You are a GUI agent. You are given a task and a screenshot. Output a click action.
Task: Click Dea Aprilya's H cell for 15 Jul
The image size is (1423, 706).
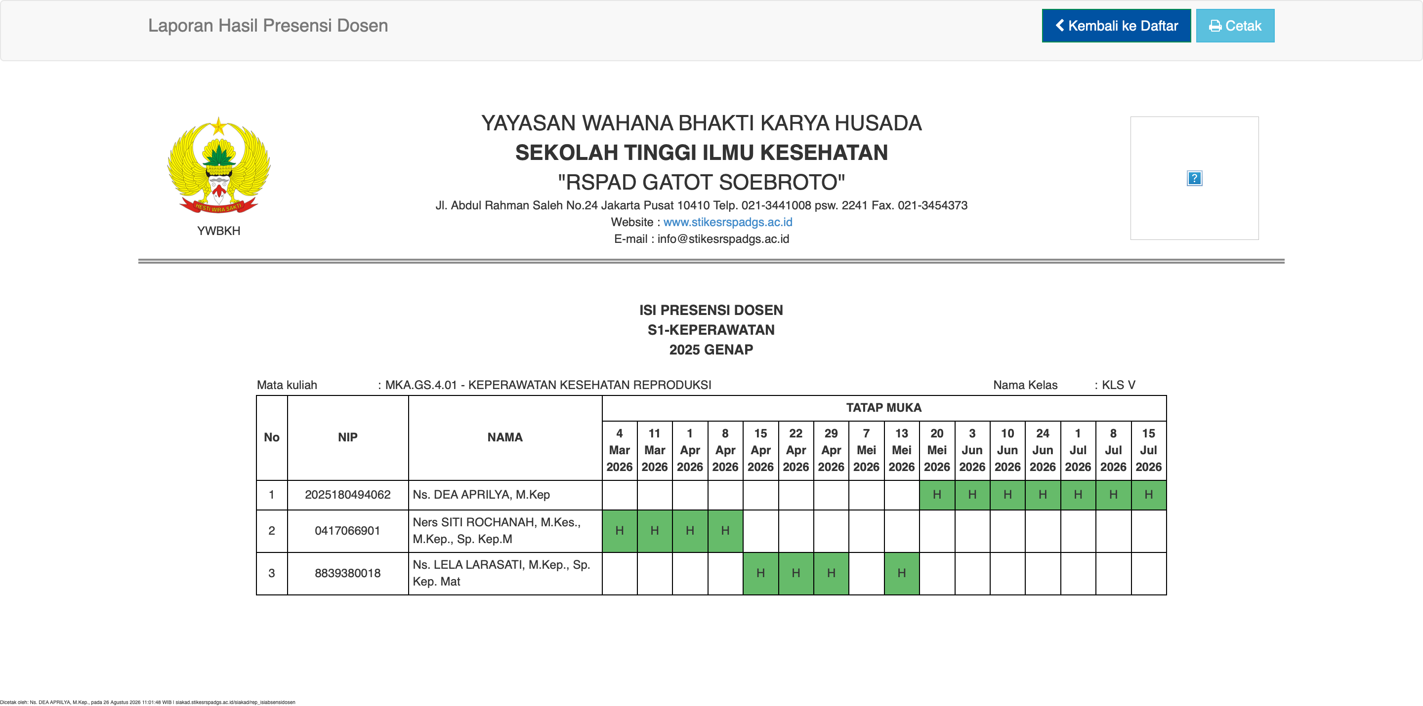[1148, 495]
